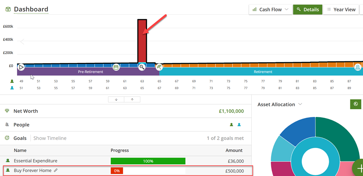Click the green person in People row
The height and width of the screenshot is (176, 363).
tap(231, 125)
